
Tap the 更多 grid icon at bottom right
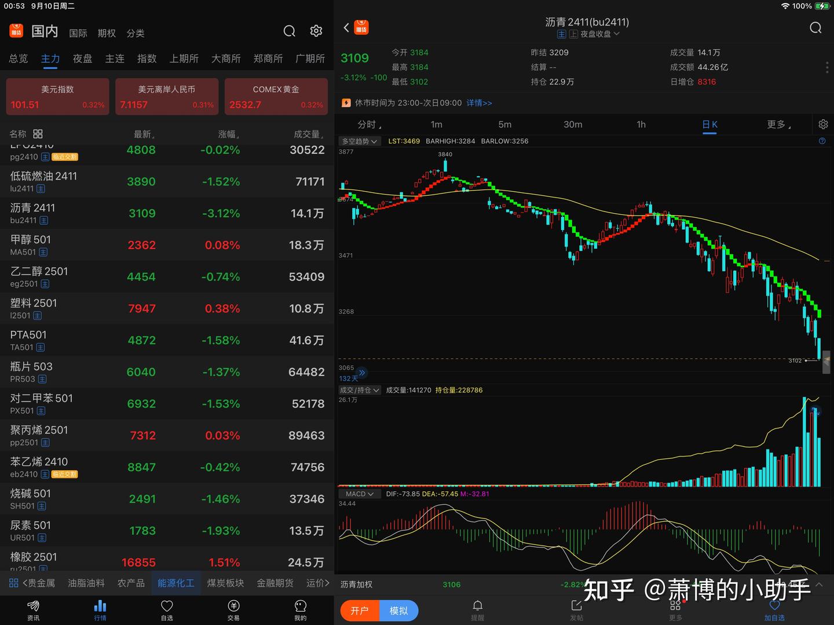click(675, 606)
